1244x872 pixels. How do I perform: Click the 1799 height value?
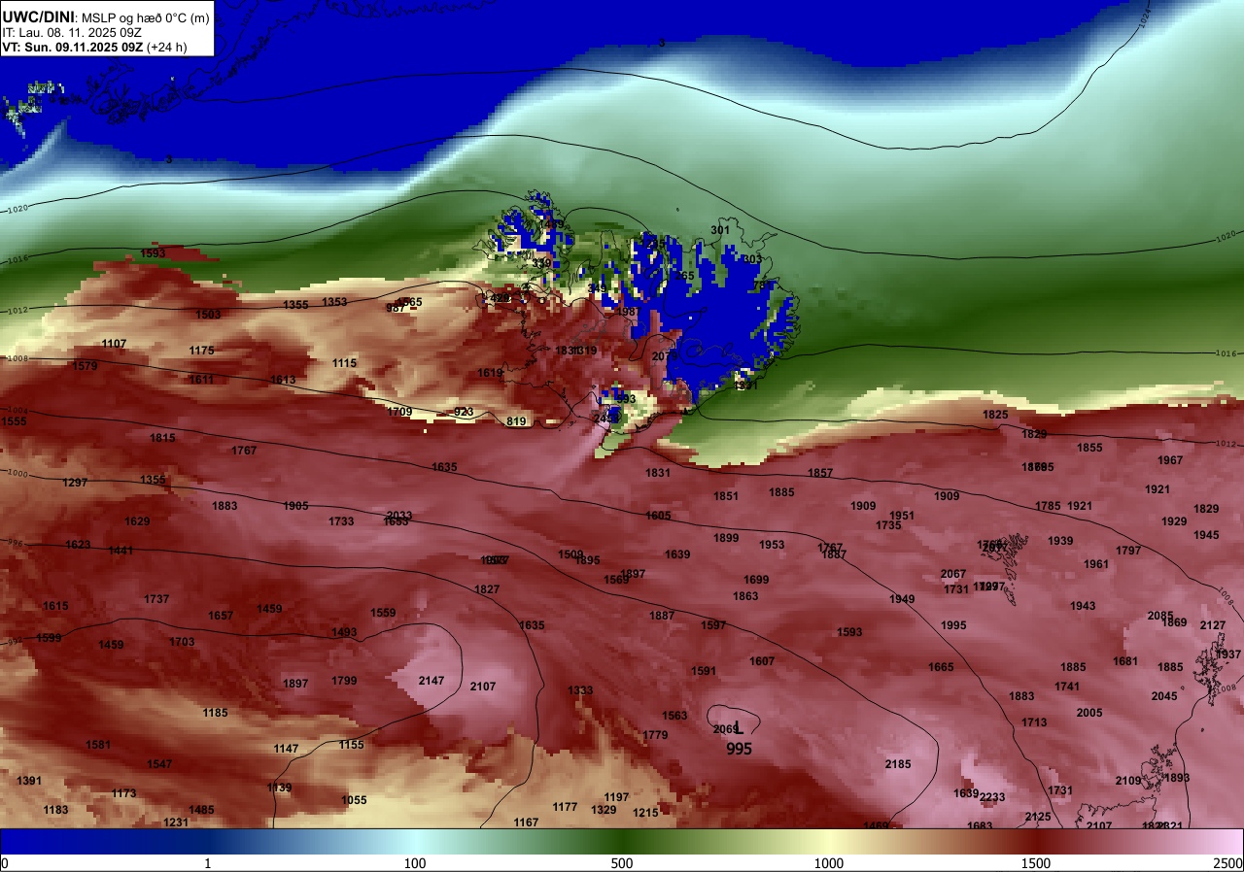click(x=344, y=681)
